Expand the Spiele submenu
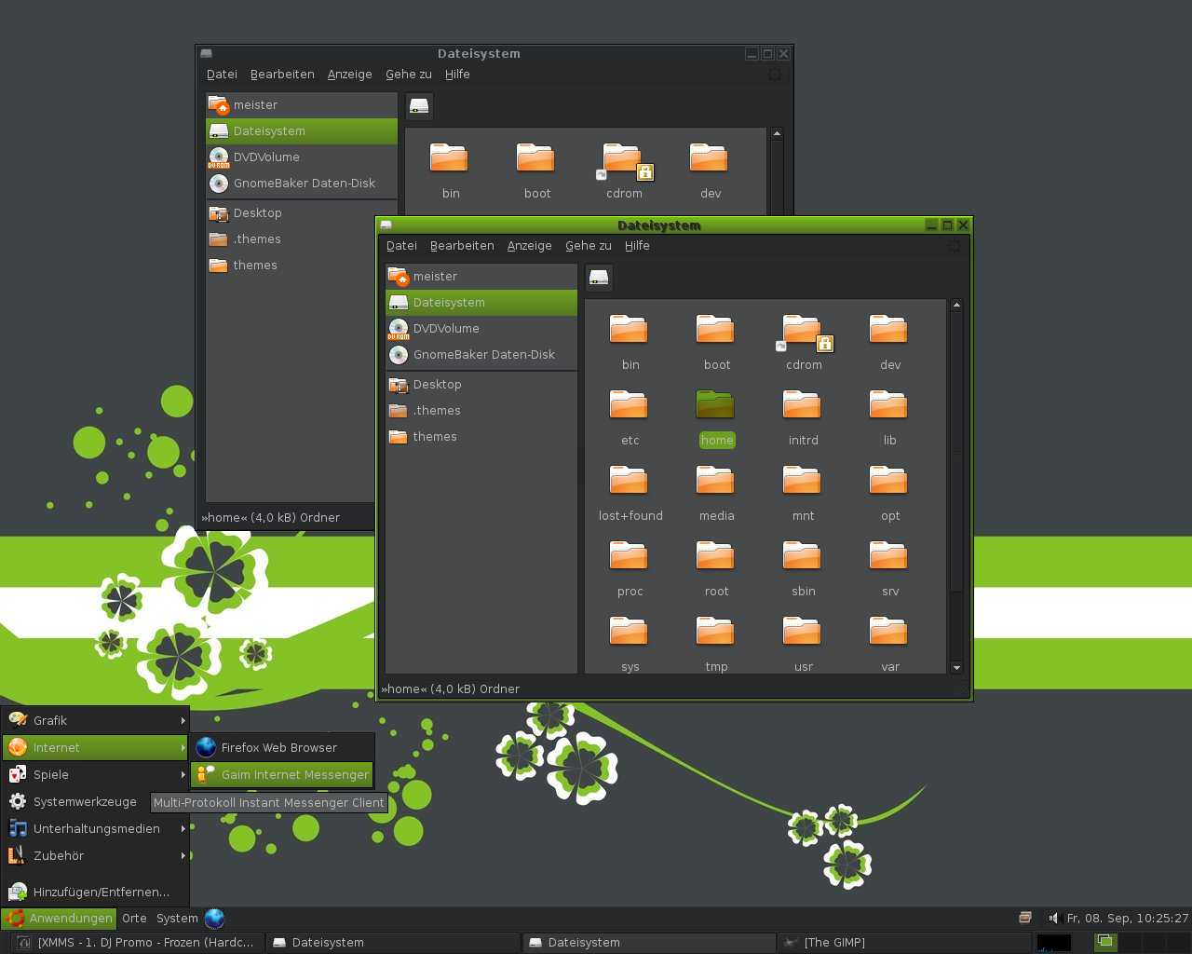The width and height of the screenshot is (1192, 954). tap(95, 774)
